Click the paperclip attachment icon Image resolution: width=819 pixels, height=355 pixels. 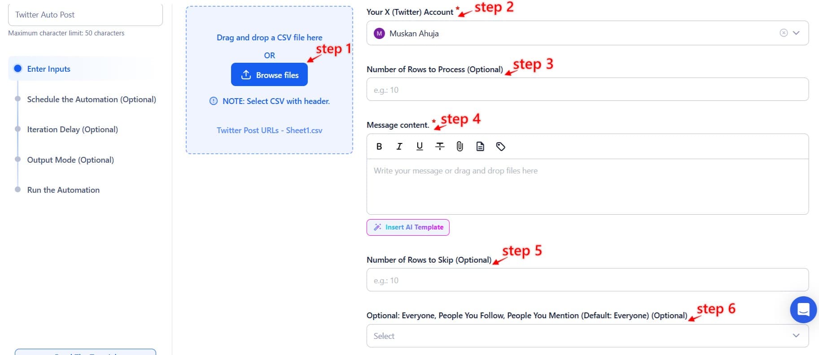pyautogui.click(x=460, y=146)
